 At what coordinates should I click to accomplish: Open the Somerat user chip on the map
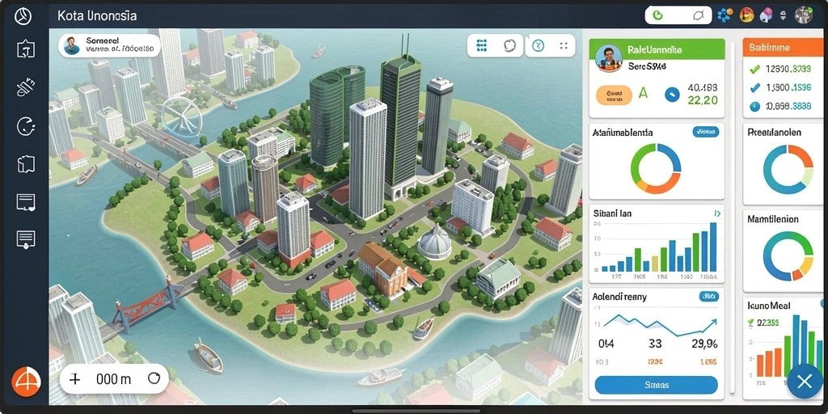(109, 45)
